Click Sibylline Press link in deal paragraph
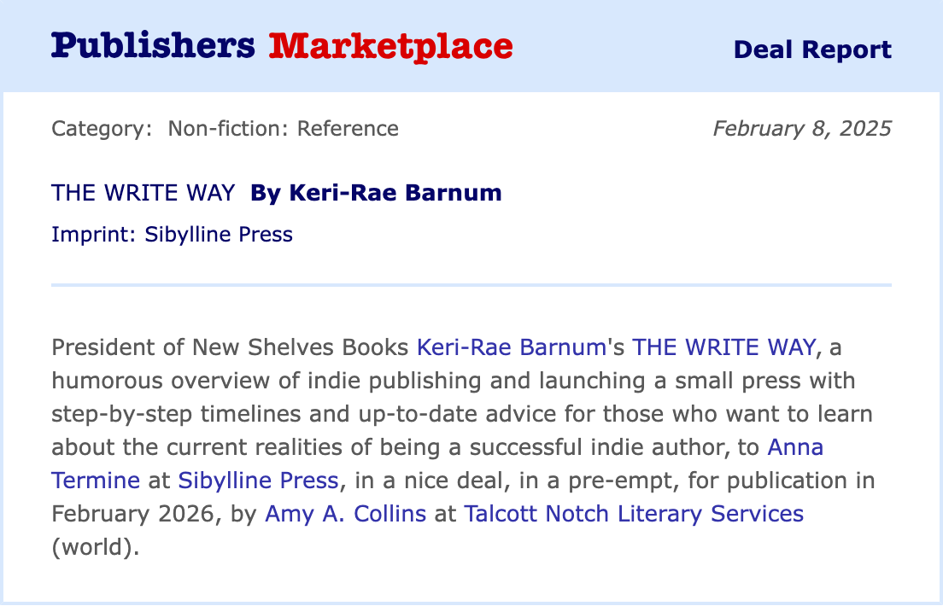 coord(258,480)
